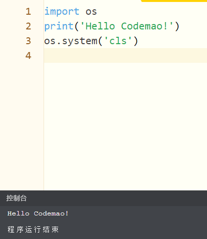Click line number 3 in the gutter
The width and height of the screenshot is (207, 239).
pyautogui.click(x=28, y=41)
